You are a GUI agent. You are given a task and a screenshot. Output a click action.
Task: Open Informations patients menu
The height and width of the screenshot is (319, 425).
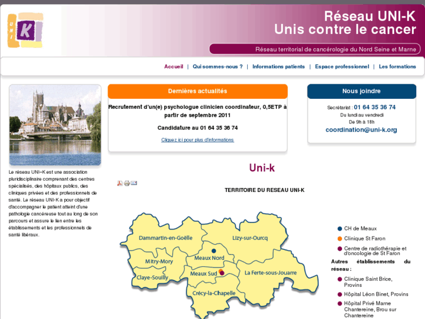pyautogui.click(x=279, y=67)
